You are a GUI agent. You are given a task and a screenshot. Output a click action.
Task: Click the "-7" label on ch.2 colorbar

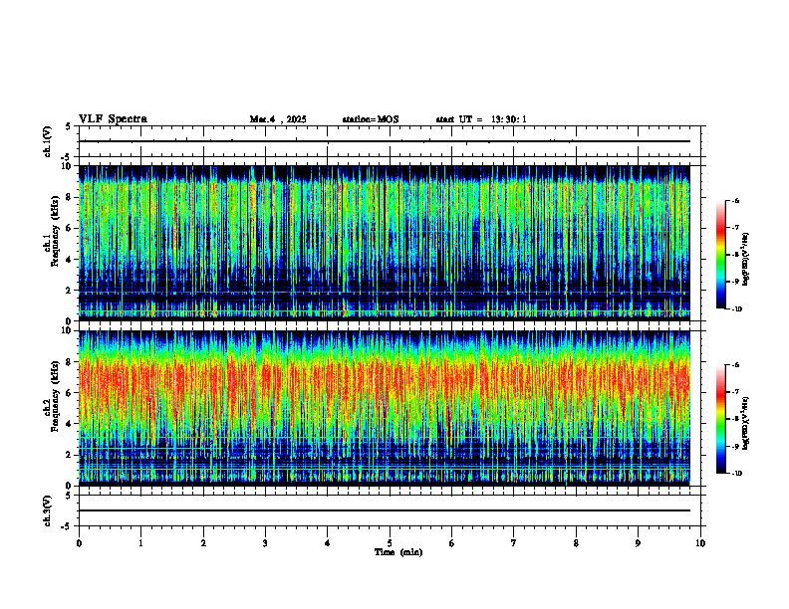click(x=735, y=392)
